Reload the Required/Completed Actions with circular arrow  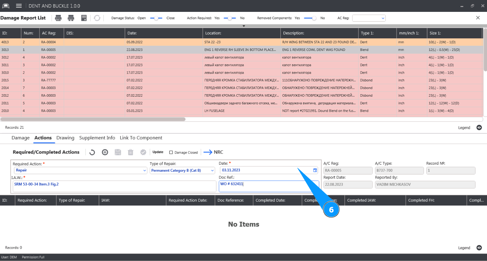(x=92, y=152)
